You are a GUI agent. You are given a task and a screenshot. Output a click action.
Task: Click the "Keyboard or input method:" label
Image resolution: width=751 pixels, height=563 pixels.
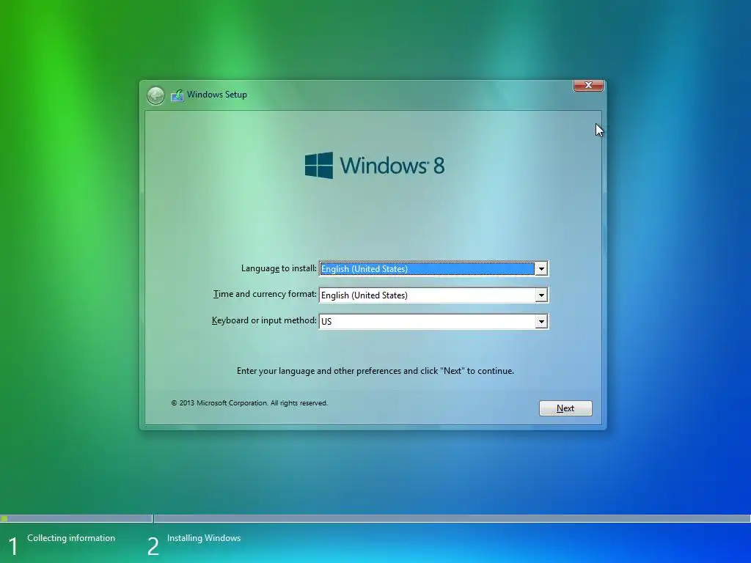pyautogui.click(x=264, y=320)
